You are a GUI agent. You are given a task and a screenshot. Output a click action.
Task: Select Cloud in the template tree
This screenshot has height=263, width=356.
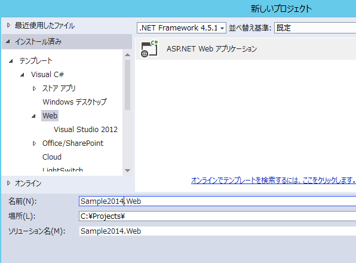pos(52,157)
